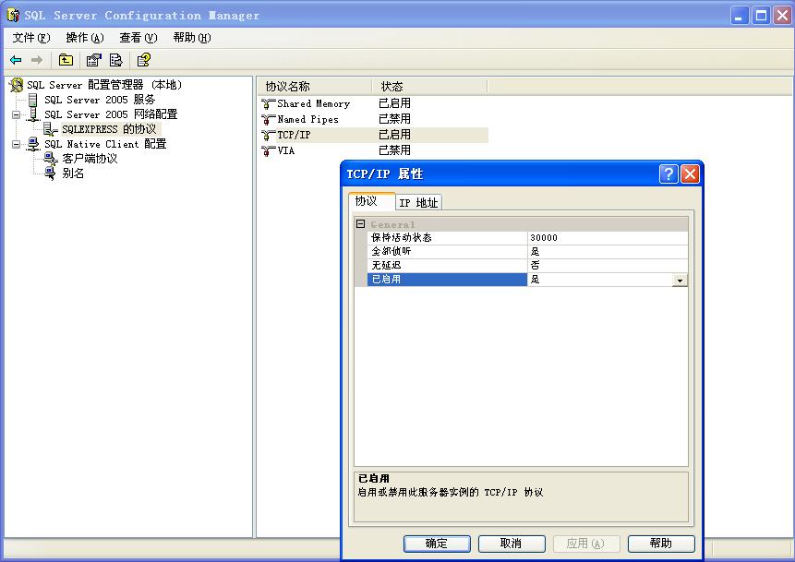Image resolution: width=795 pixels, height=562 pixels.
Task: Click the Help toolbar icon
Action: [x=144, y=60]
